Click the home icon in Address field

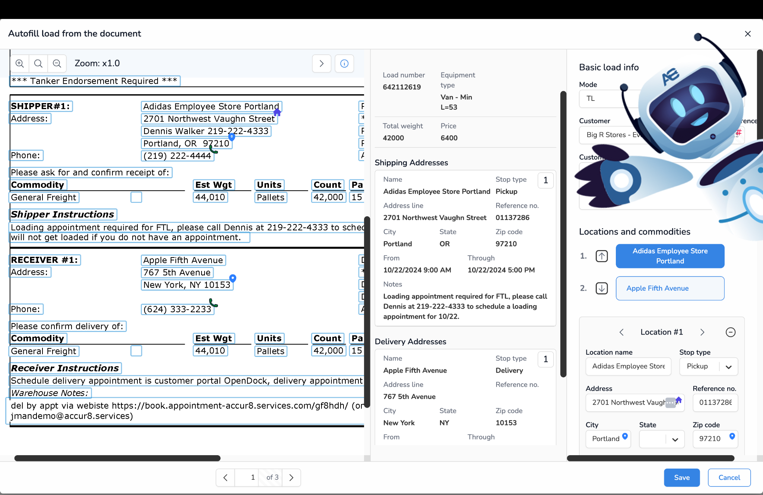click(x=679, y=400)
